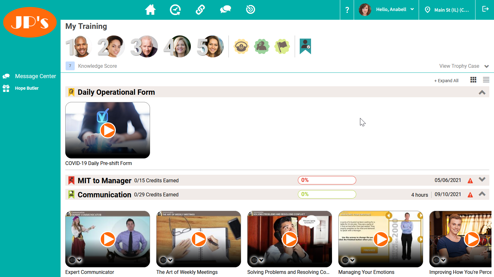Screen dimensions: 494x277
Task: Play Managing Your Emotions course
Action: pos(381,239)
